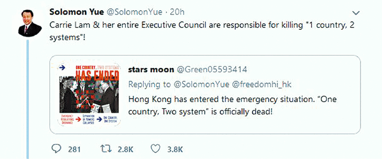This screenshot has height=159, width=382.
Task: Click the blue thread line below avatar
Action: [28, 99]
